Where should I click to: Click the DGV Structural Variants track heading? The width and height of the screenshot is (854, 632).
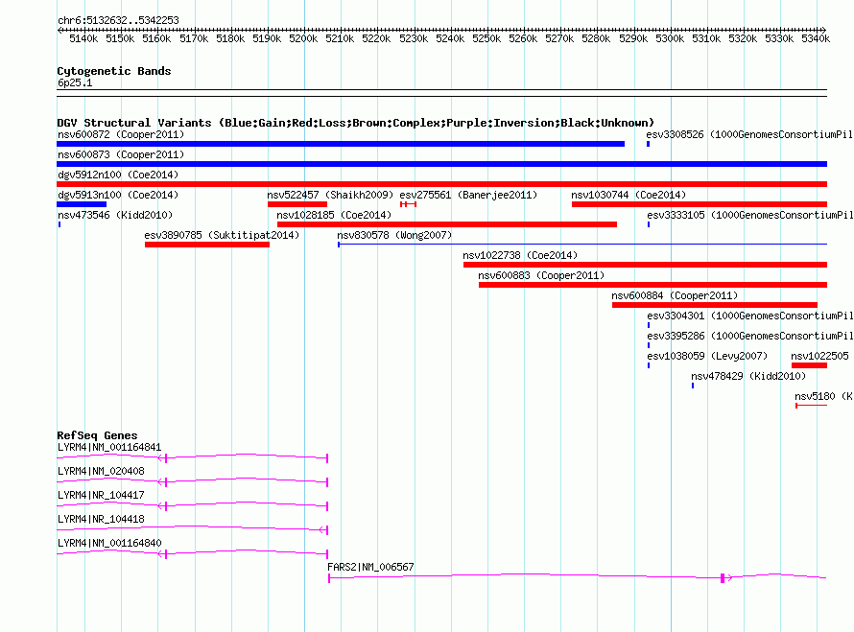(x=355, y=123)
